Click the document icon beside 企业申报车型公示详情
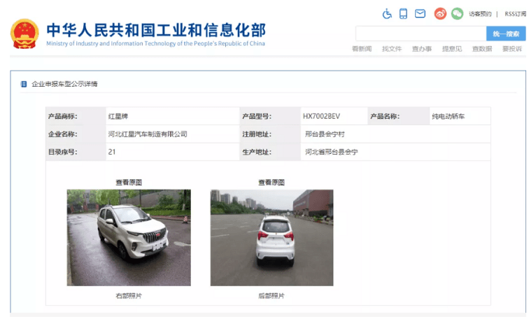529x319 pixels. (24, 84)
